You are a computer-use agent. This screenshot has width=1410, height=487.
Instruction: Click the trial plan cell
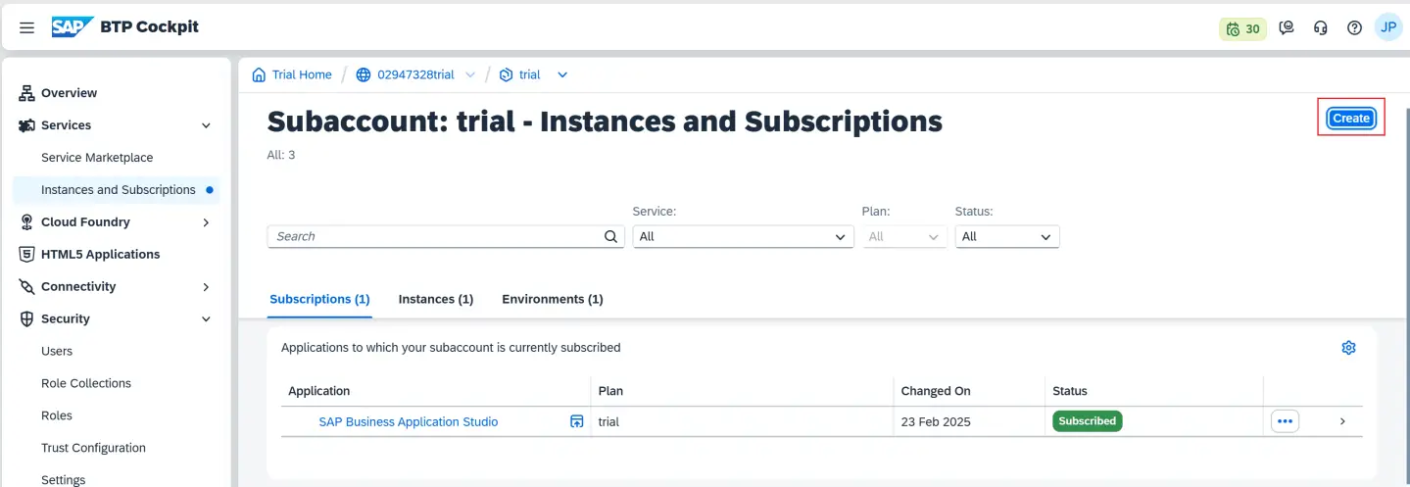point(608,421)
